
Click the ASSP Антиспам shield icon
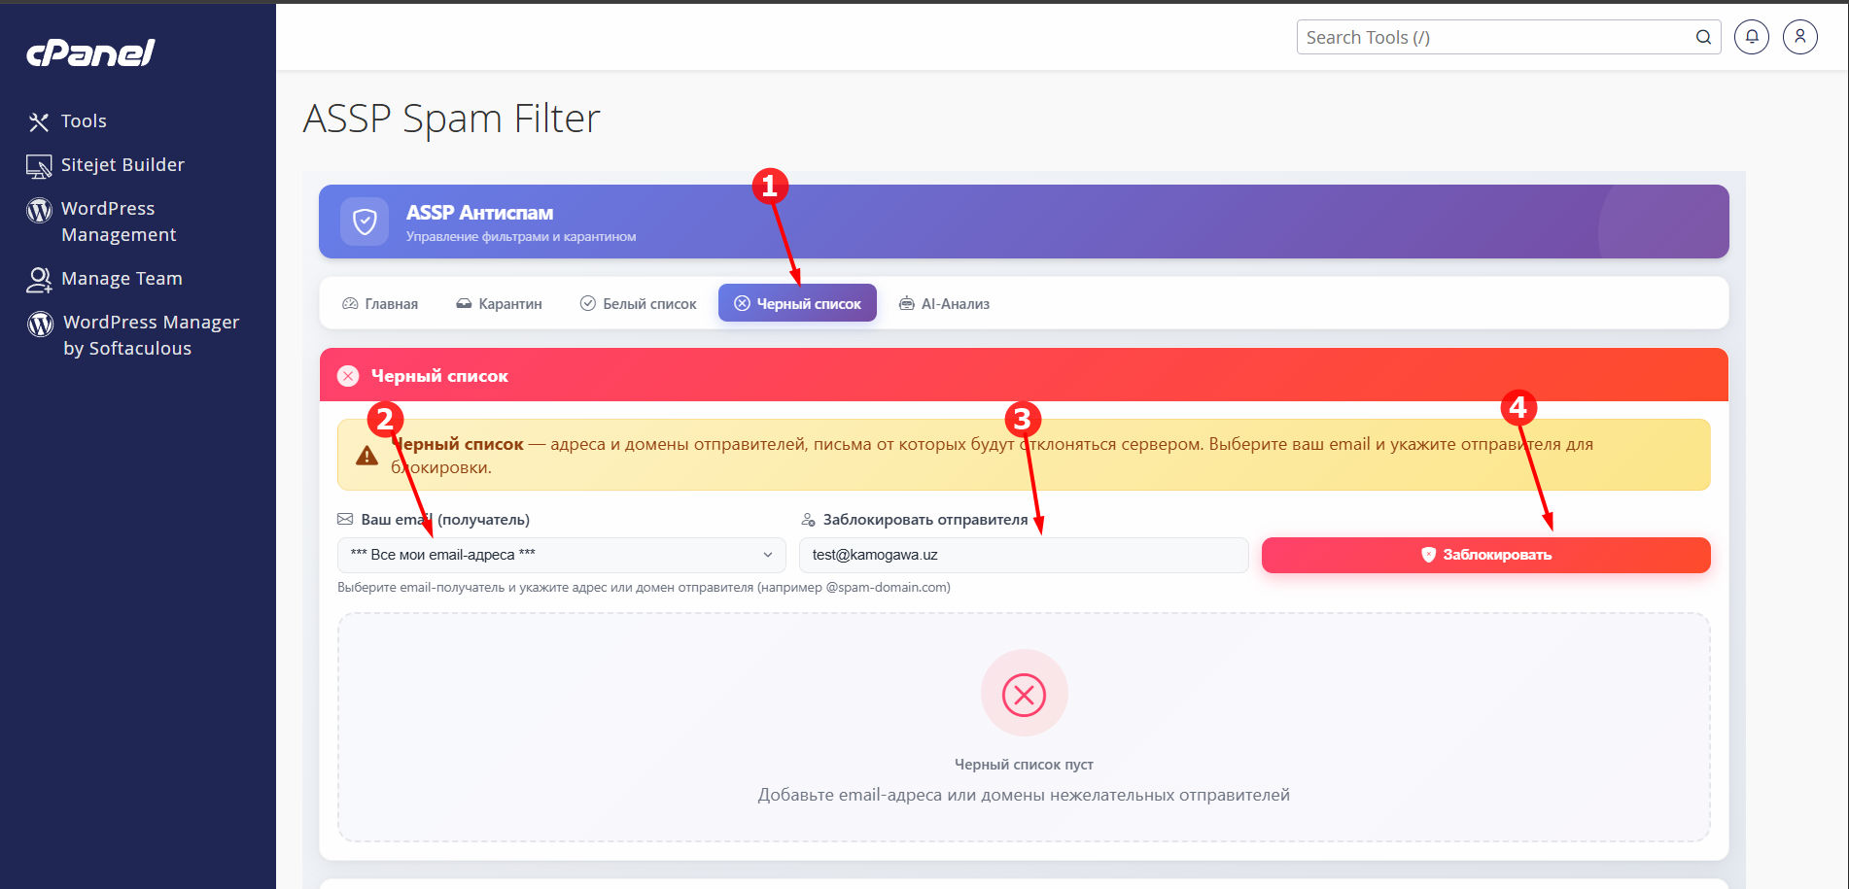coord(365,222)
